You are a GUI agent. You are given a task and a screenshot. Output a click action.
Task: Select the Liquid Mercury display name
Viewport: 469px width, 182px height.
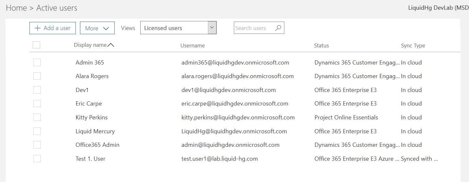coord(95,131)
